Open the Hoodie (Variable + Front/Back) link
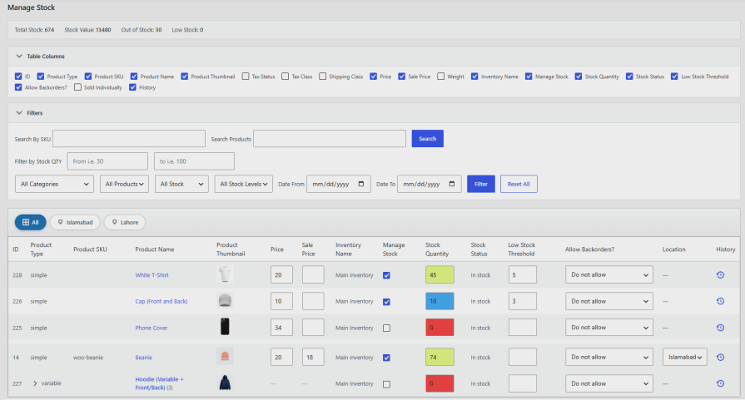 pos(159,383)
